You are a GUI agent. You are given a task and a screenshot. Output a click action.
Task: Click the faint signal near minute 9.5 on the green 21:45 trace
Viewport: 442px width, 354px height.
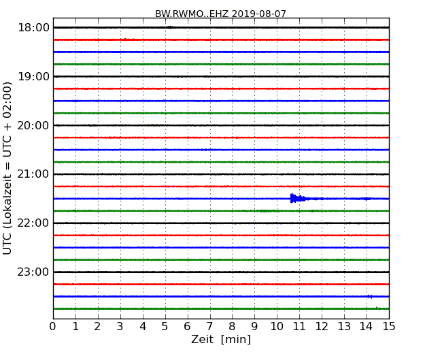click(265, 211)
